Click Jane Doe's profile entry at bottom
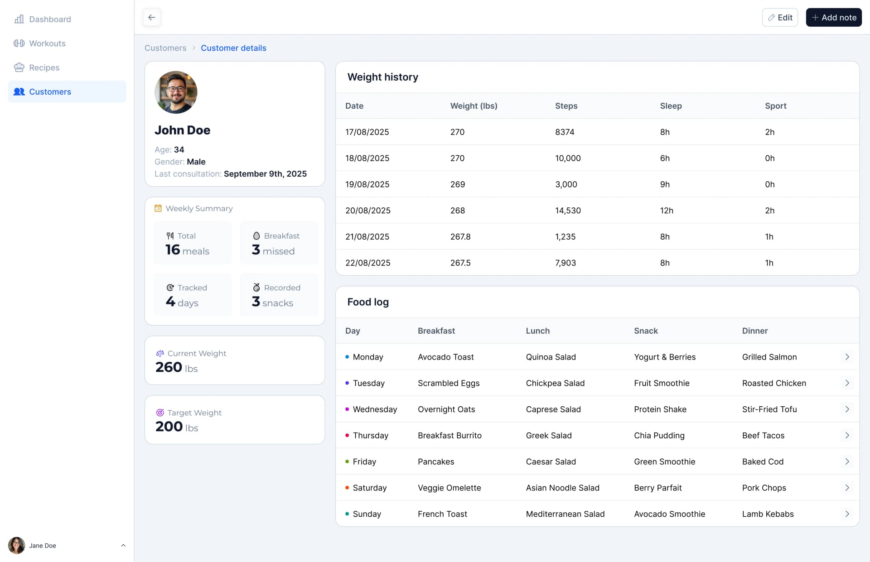870x562 pixels. (x=42, y=545)
